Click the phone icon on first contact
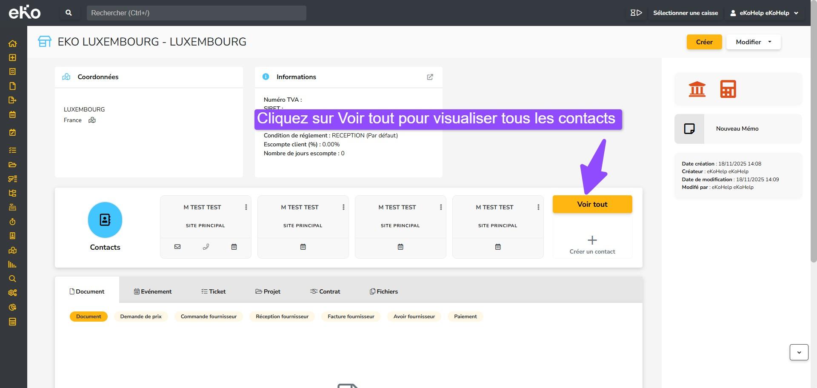Image resolution: width=817 pixels, height=388 pixels. [206, 247]
